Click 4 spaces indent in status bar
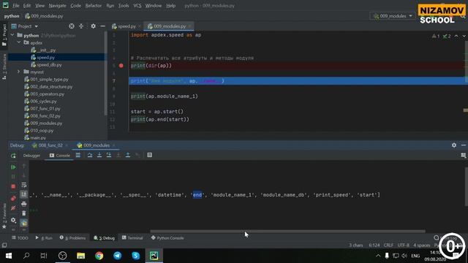Viewport: 468px width, 263px height. pos(421,245)
